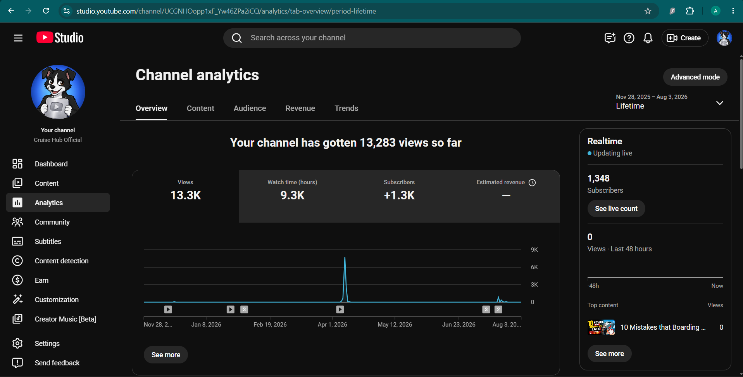Image resolution: width=743 pixels, height=377 pixels.
Task: Click See live count button
Action: (x=616, y=209)
